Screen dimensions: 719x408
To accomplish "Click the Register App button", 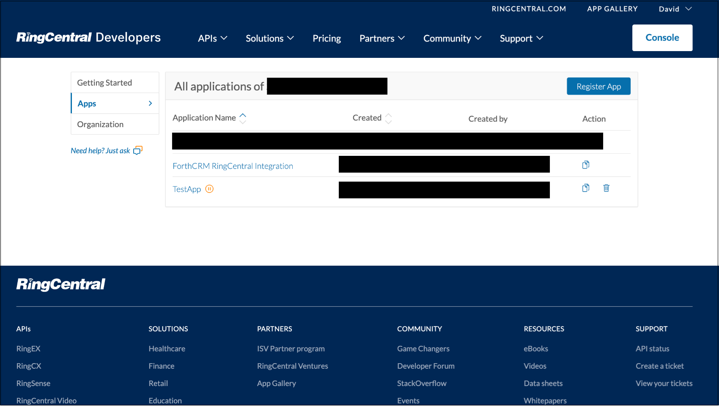I will [x=598, y=86].
